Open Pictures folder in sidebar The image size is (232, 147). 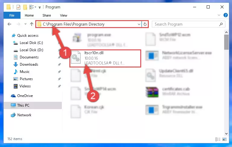26,79
